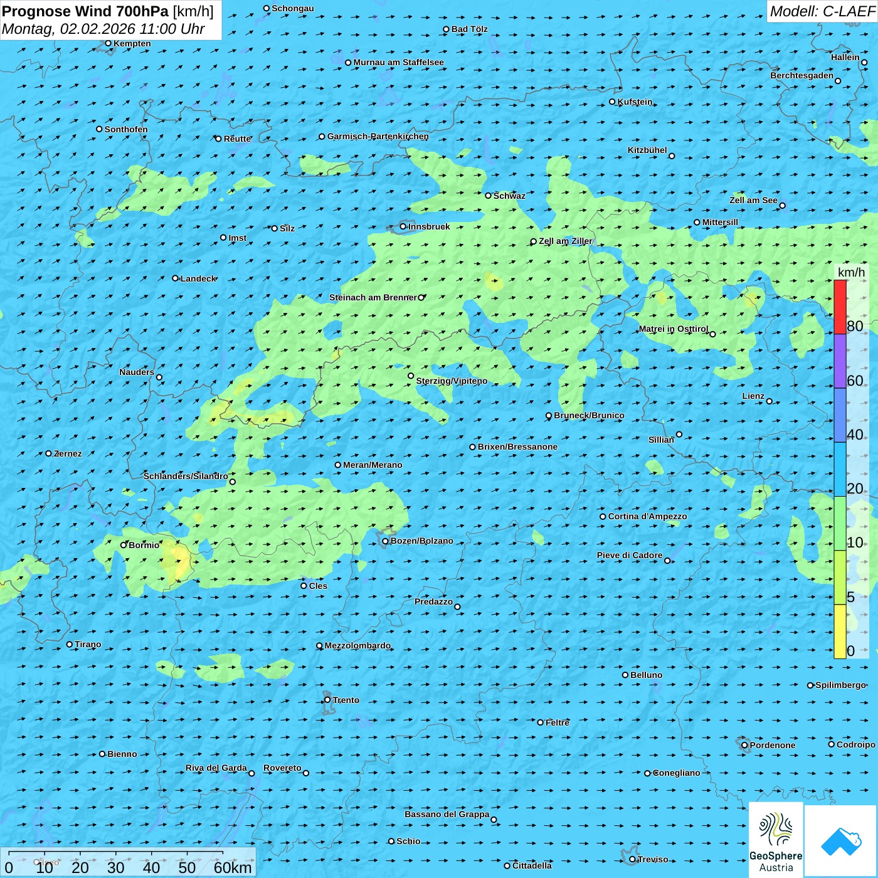Click the 'Mezzolombardo' label
Image resolution: width=878 pixels, height=878 pixels.
(357, 645)
